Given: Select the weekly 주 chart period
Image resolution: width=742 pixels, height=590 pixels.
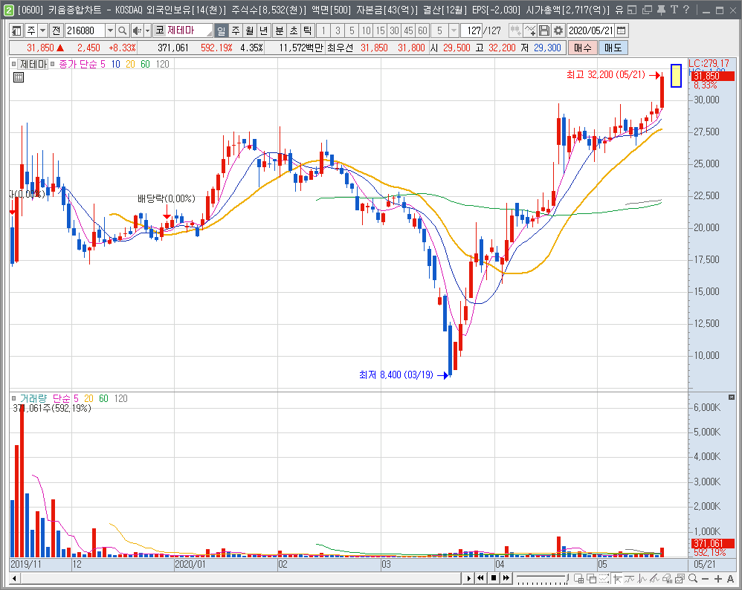Looking at the screenshot, I should [x=236, y=30].
